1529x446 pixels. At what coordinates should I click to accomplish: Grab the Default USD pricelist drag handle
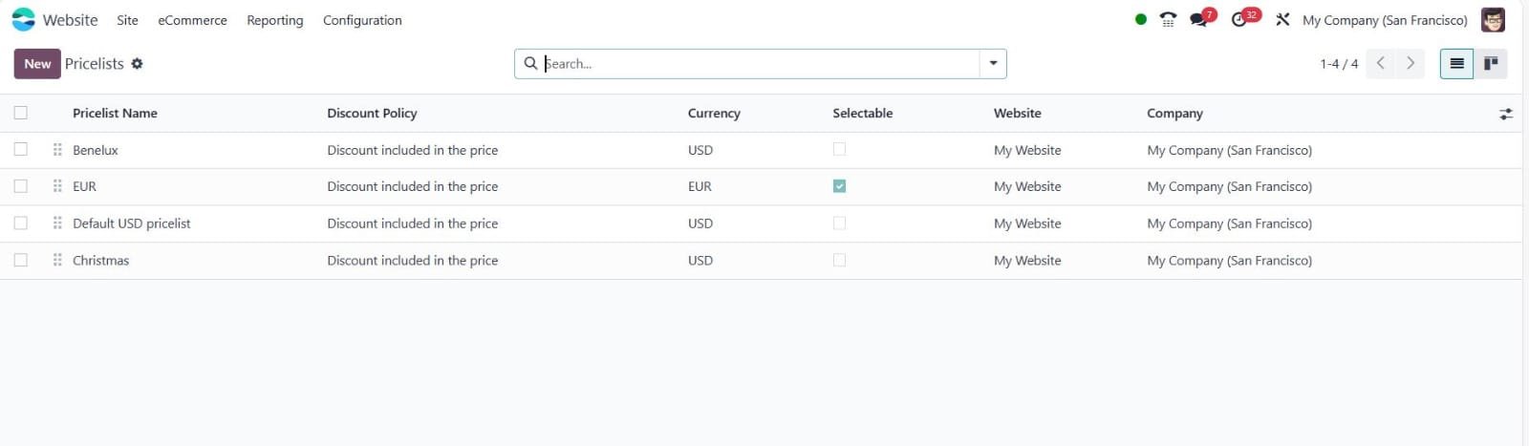[57, 223]
